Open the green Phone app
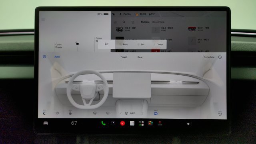 point(103,123)
